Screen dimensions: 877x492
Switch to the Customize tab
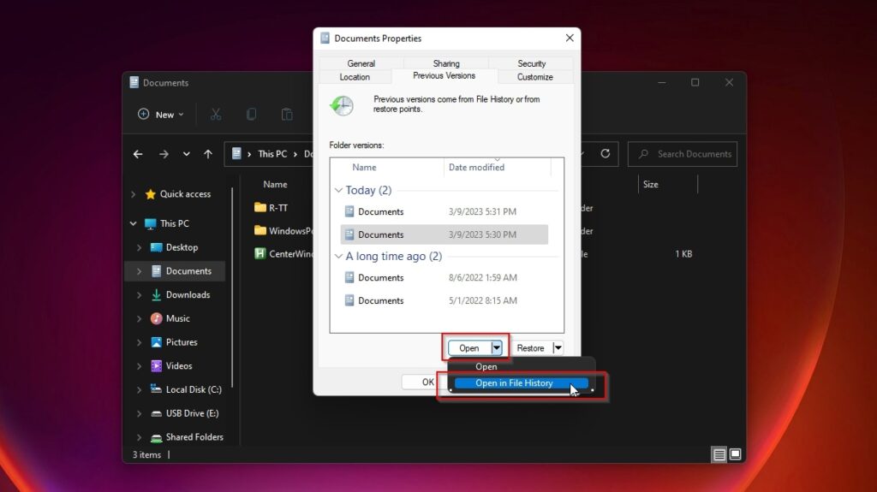pos(534,77)
